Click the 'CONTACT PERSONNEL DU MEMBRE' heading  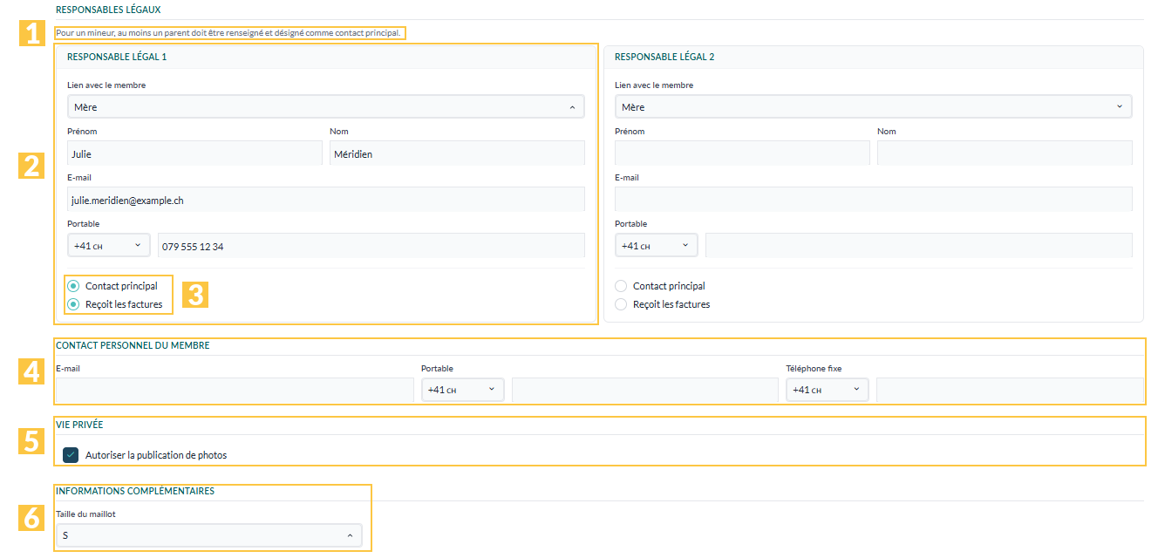click(x=133, y=345)
